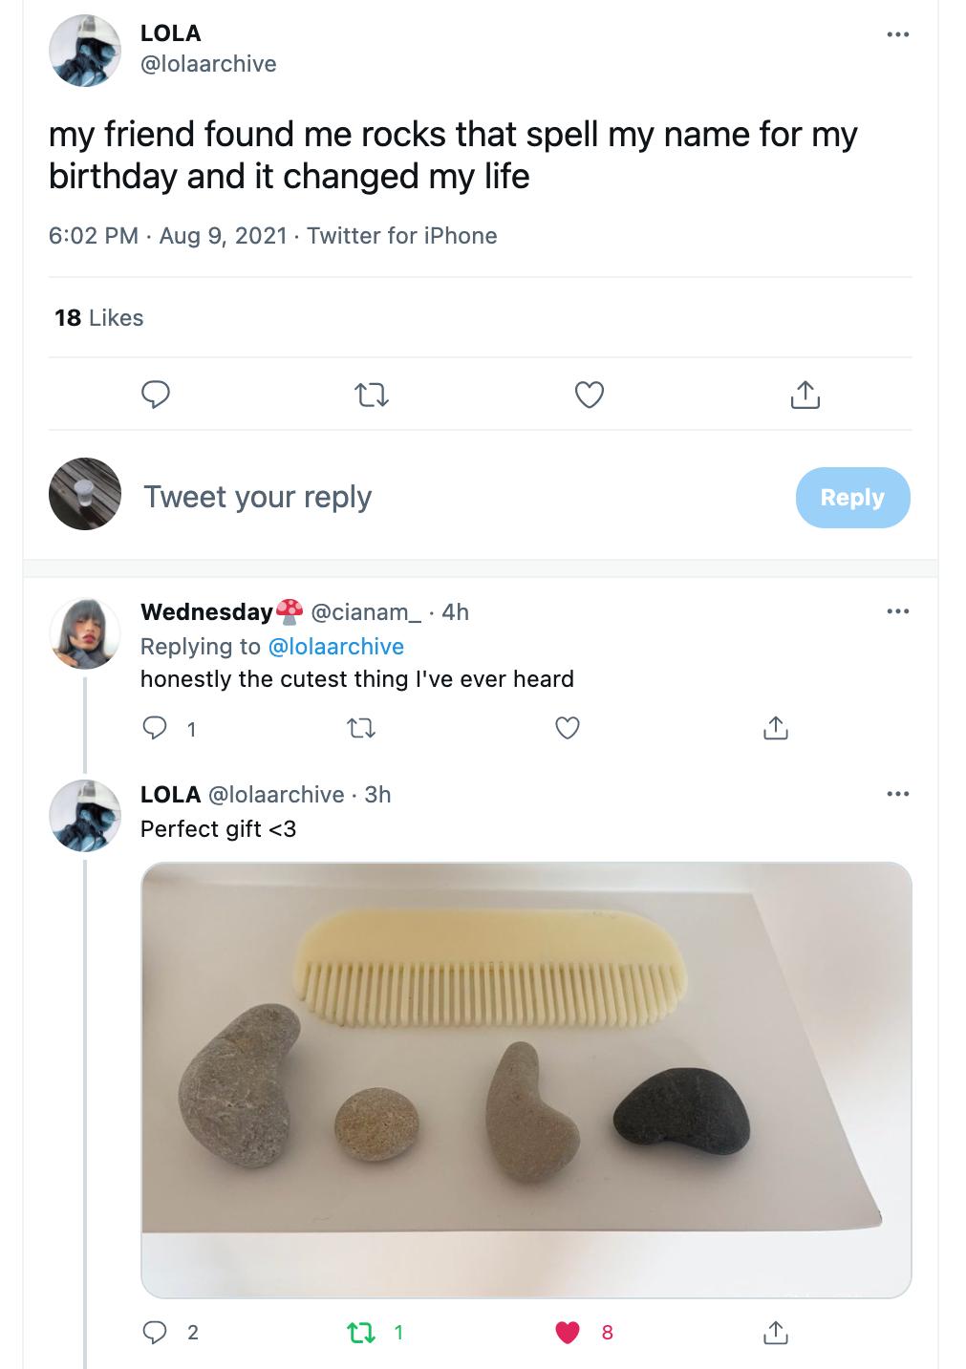The image size is (966, 1369).
Task: Retweet Wednesday's cutest thing reply
Action: click(360, 729)
